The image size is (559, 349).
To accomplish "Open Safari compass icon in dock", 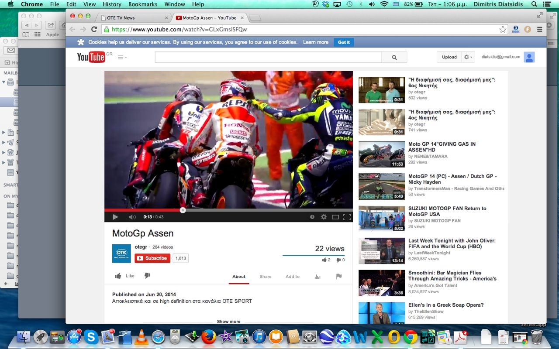I will tap(158, 337).
